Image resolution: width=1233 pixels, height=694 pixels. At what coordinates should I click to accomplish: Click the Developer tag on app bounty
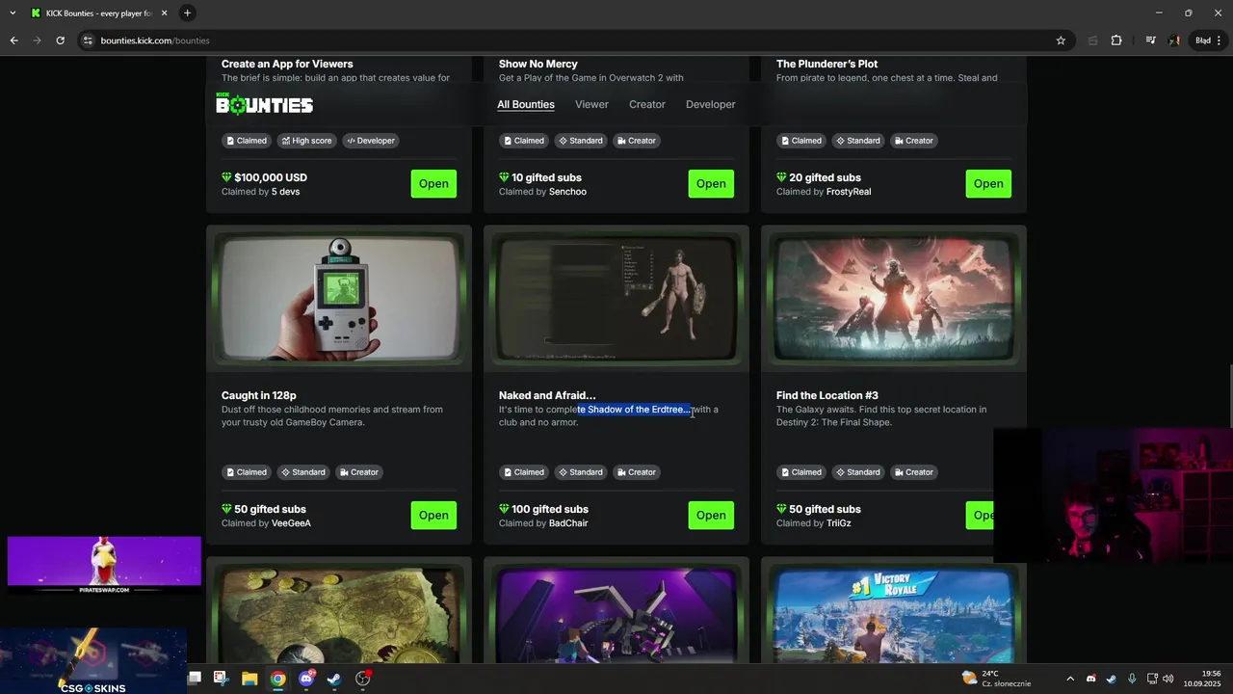click(371, 141)
